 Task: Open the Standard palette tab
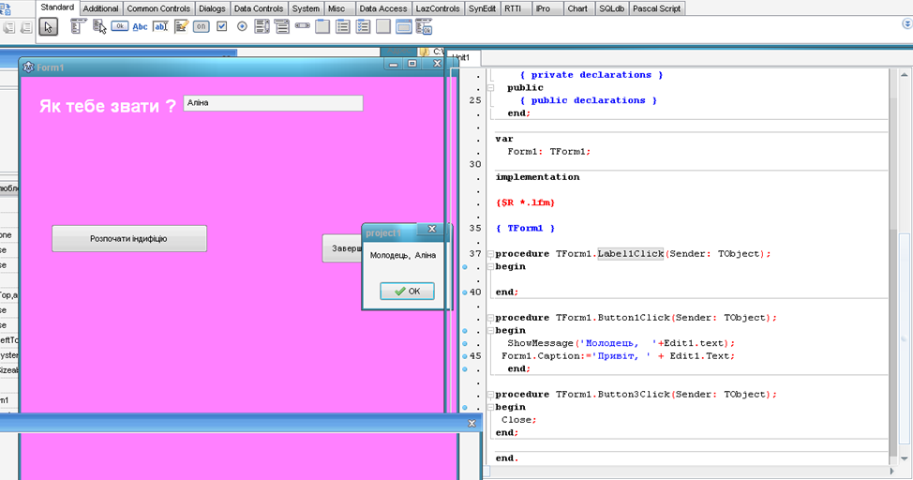click(57, 7)
